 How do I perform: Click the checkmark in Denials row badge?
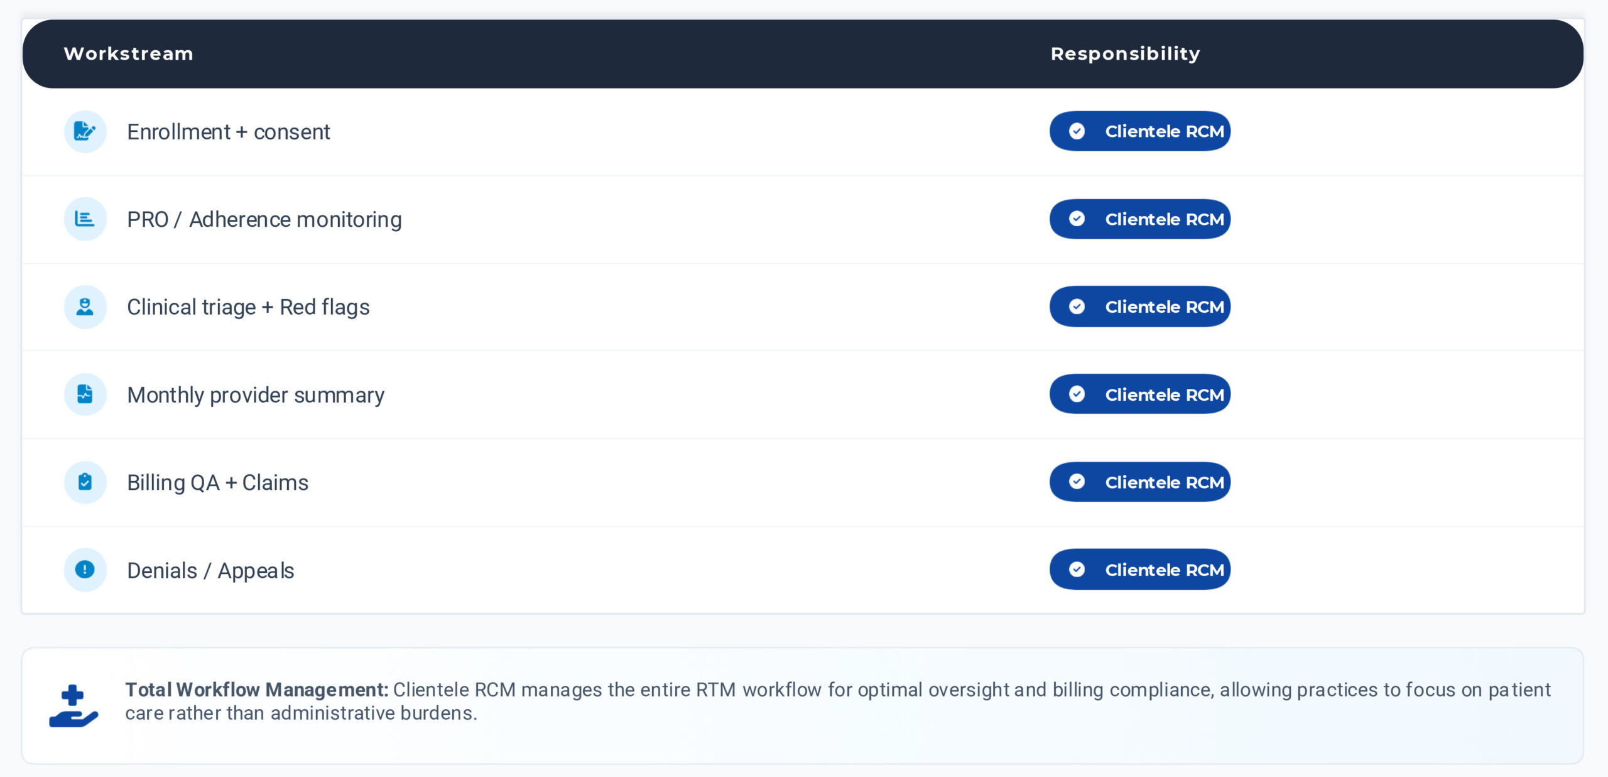(x=1077, y=569)
